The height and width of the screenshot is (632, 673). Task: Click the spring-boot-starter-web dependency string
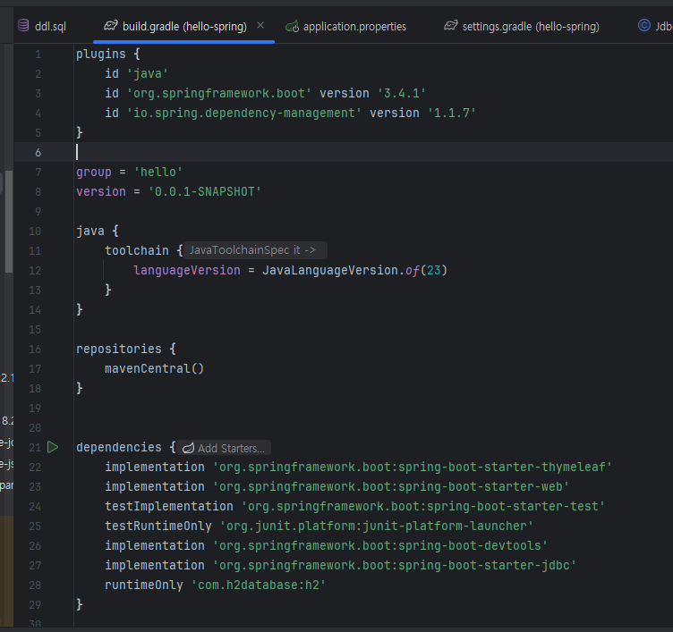(x=390, y=486)
